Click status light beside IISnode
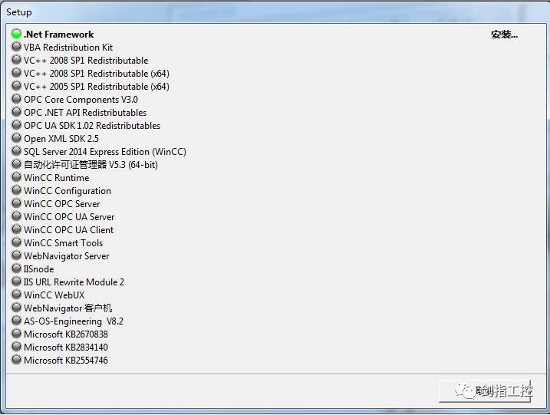 click(x=16, y=268)
